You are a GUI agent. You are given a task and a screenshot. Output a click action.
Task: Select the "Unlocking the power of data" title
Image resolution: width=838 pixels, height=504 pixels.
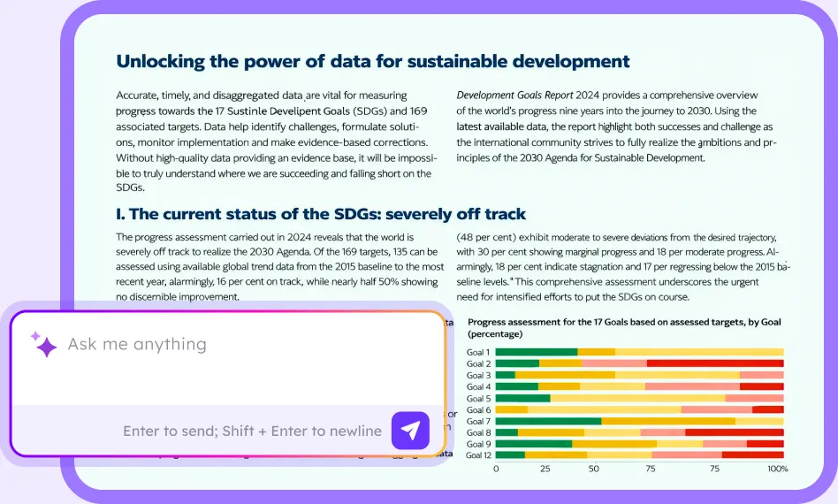pos(372,61)
